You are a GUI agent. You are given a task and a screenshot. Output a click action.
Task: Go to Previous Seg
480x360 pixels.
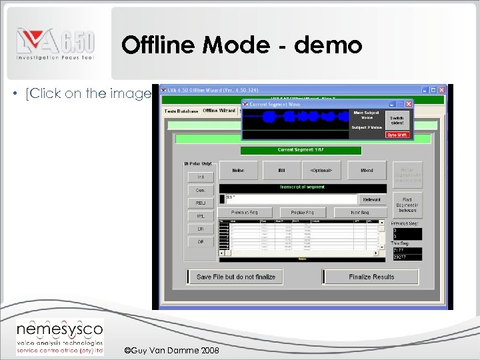(x=245, y=213)
